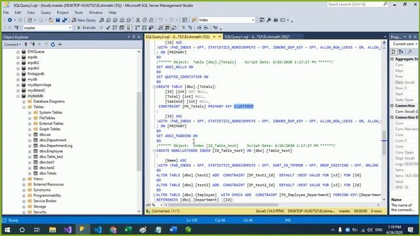Open the Edit menu
The image size is (420, 236).
click(x=18, y=12)
